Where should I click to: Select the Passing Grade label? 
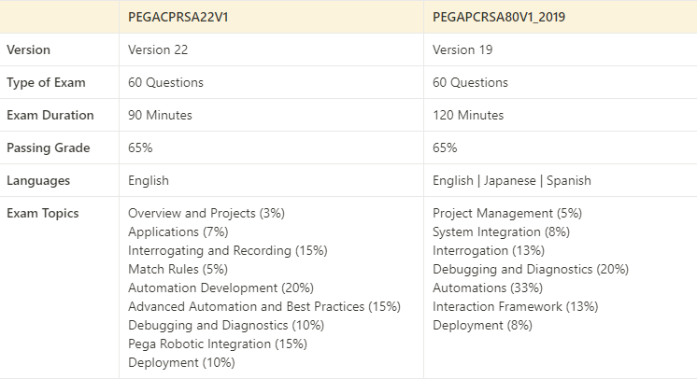coord(49,148)
